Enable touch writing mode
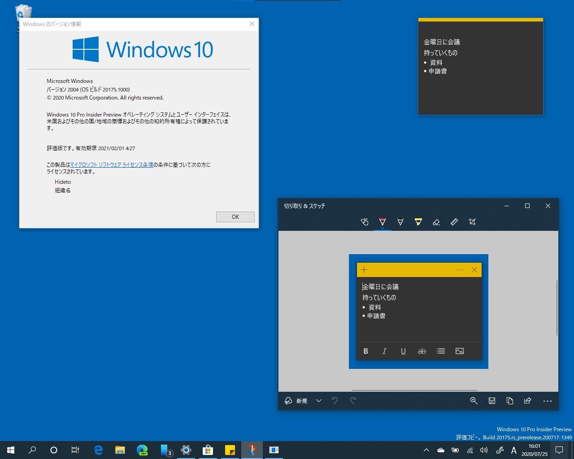This screenshot has width=574, height=459. [x=365, y=221]
